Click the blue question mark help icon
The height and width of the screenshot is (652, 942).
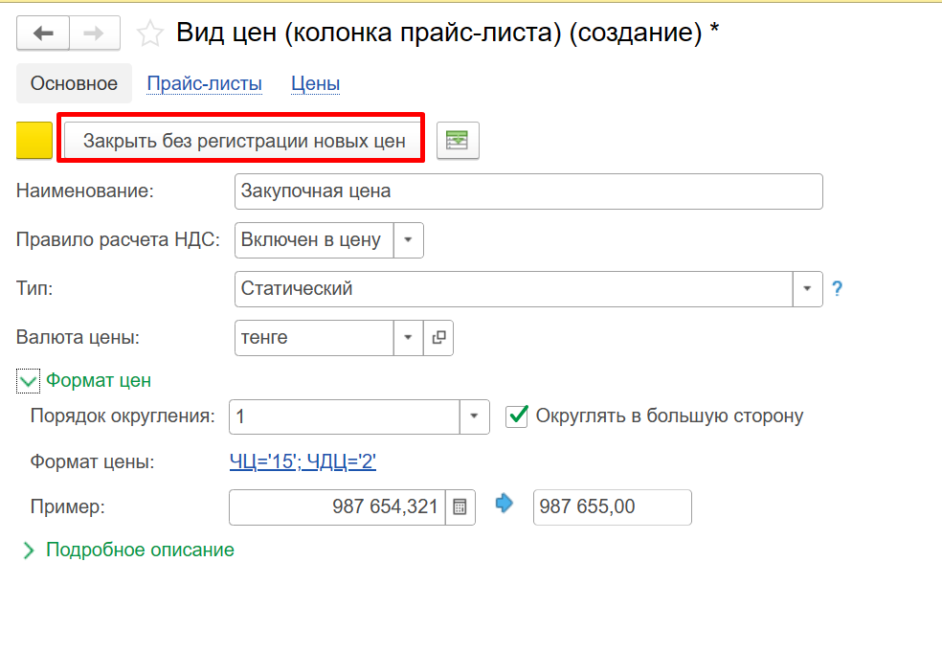837,288
